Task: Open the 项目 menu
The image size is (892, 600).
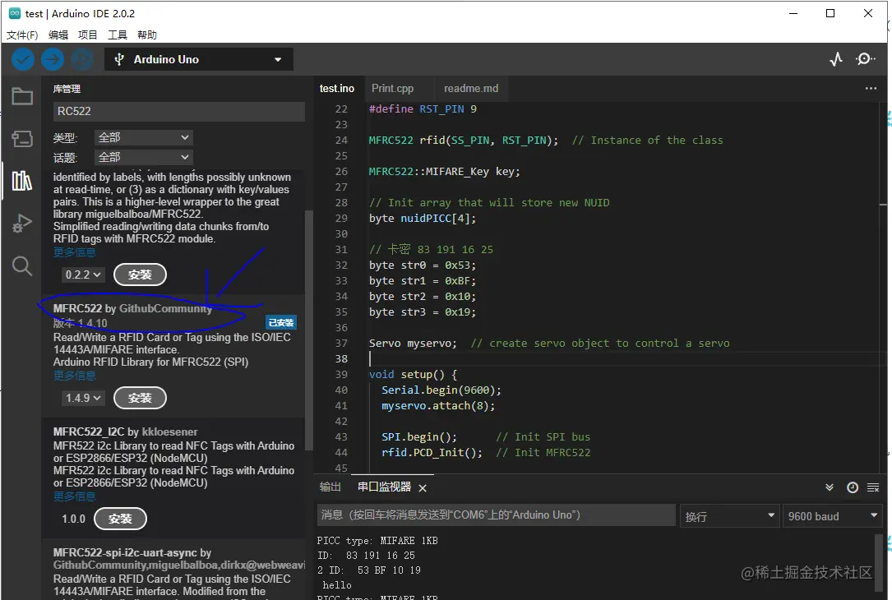Action: coord(88,35)
